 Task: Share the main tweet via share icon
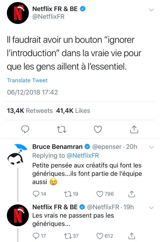click(134, 129)
